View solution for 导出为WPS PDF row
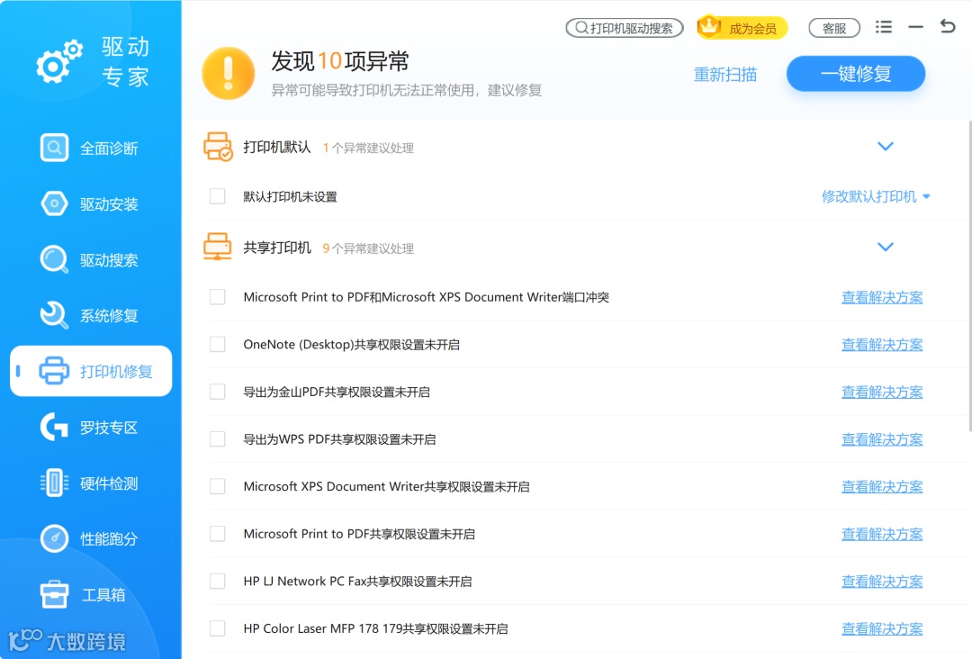Image resolution: width=972 pixels, height=659 pixels. (881, 439)
